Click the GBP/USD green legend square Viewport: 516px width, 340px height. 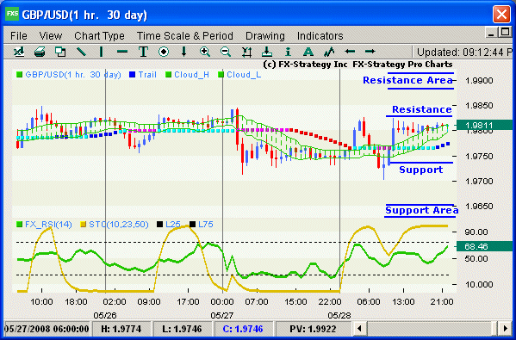[x=19, y=75]
